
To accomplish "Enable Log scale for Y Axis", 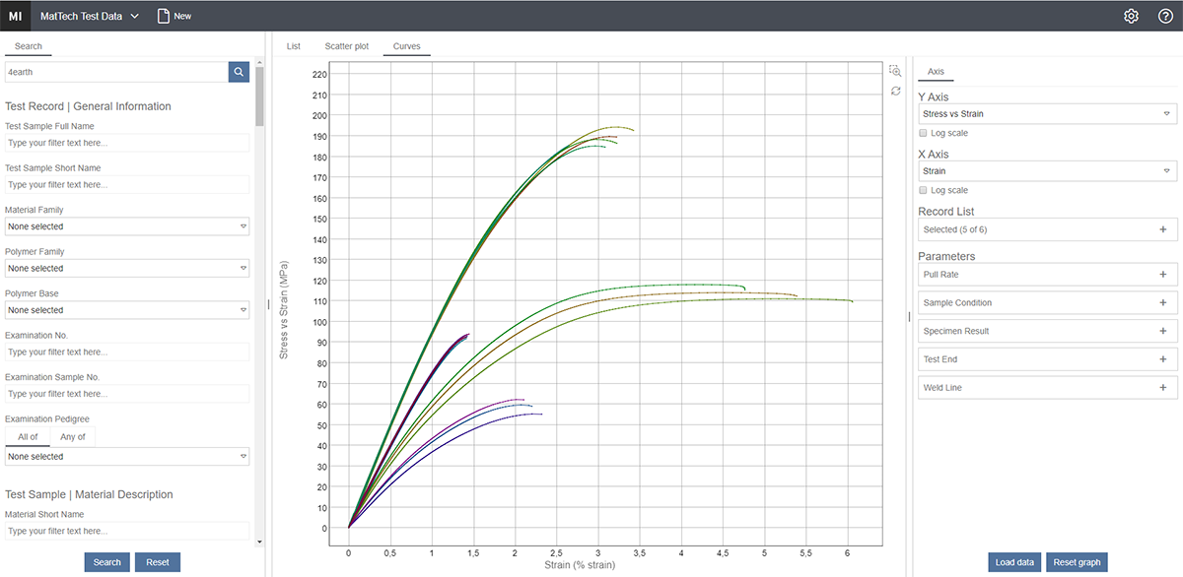I will (923, 133).
